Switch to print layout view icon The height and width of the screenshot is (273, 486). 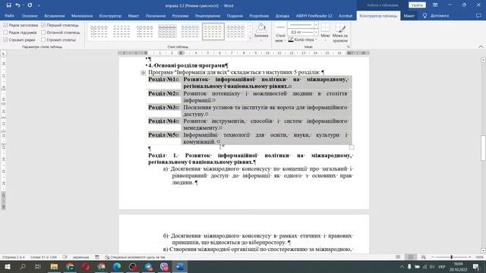point(411,257)
